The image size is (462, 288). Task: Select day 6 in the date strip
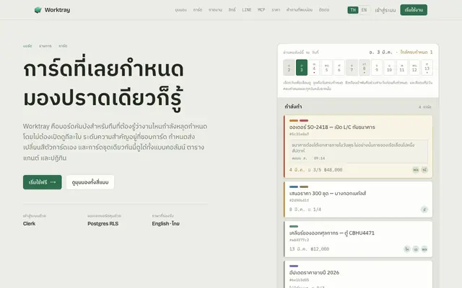(x=339, y=68)
